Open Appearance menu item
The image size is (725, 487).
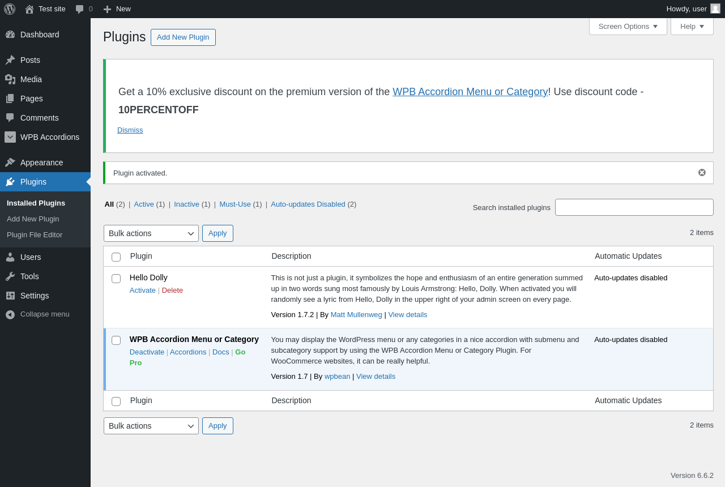tap(45, 163)
